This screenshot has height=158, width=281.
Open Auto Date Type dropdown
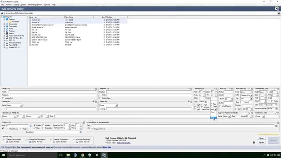(x=246, y=95)
